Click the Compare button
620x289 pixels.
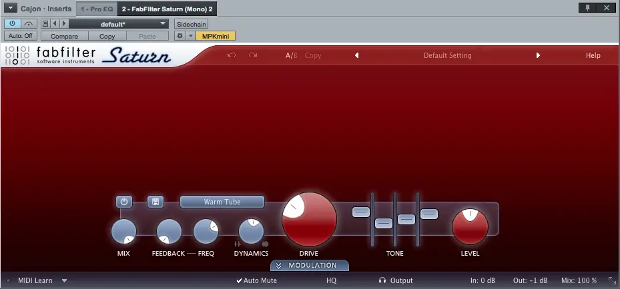(x=64, y=36)
